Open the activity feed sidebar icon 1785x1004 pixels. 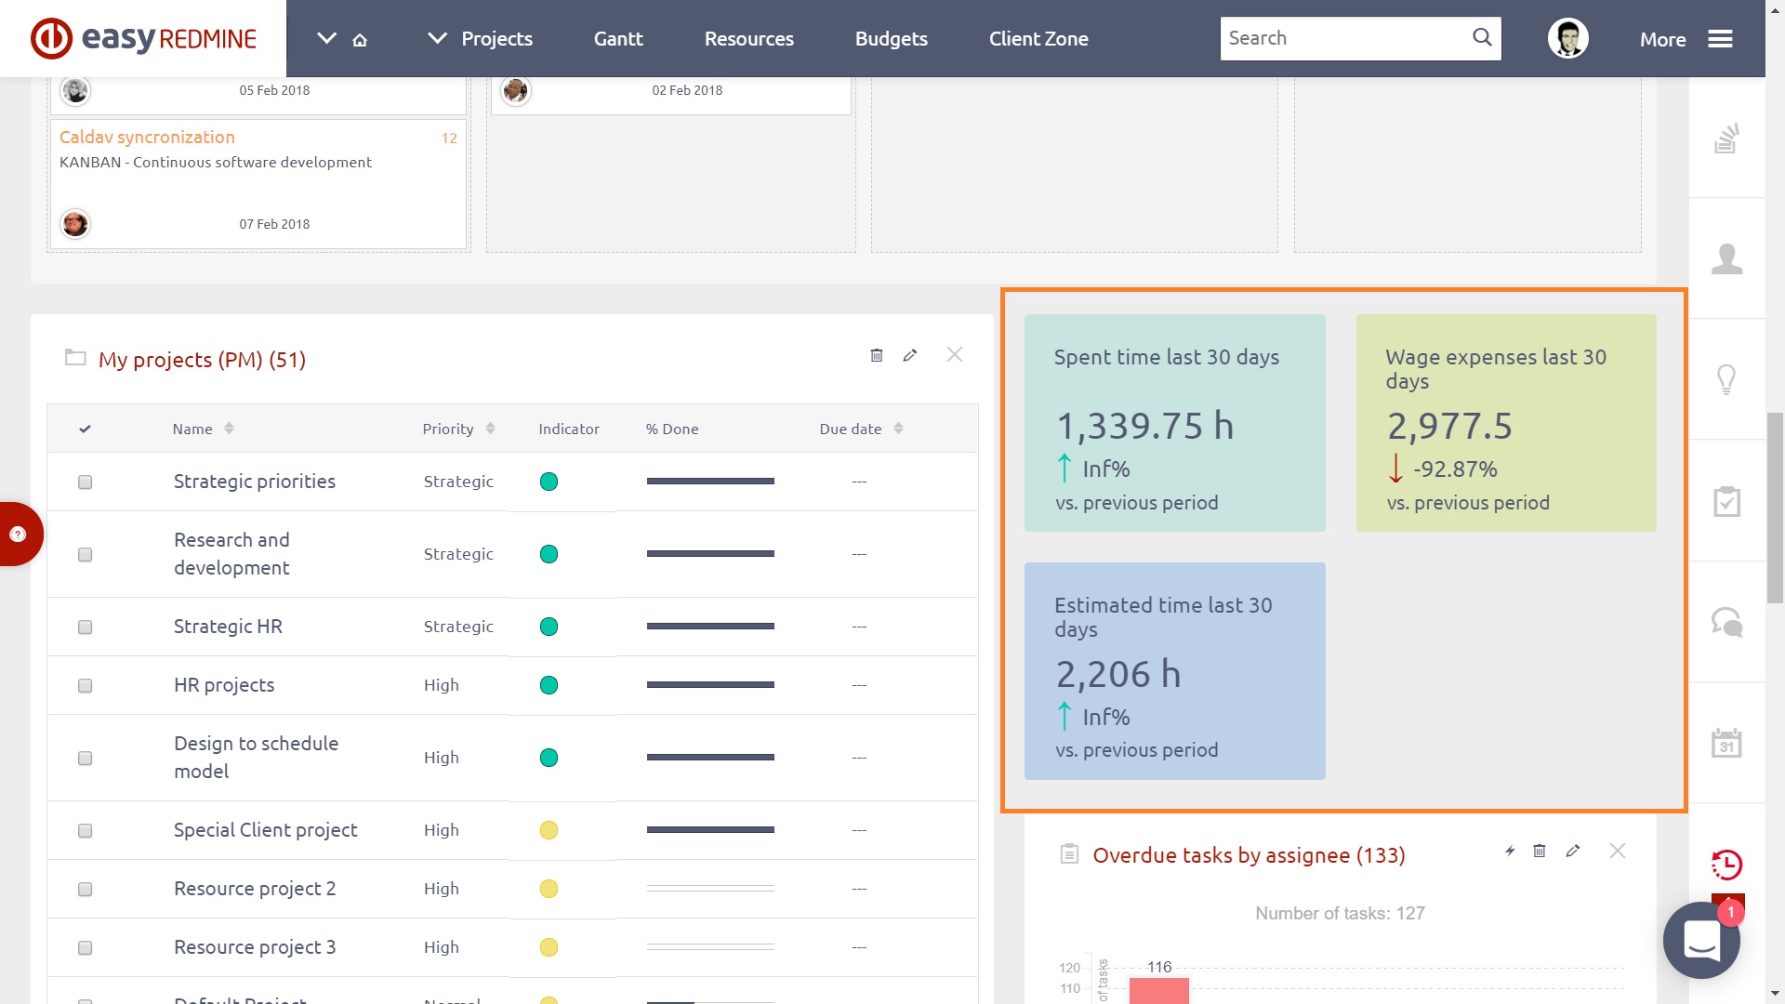(1726, 138)
